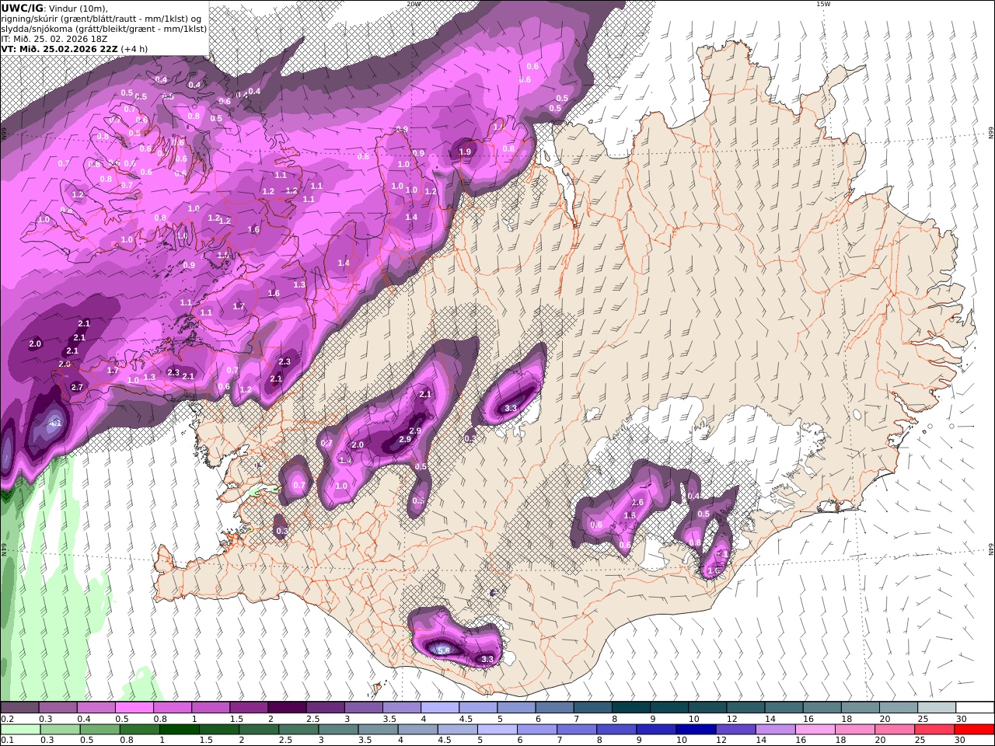Screen dimensions: 995x746
Task: Click the white 30 snow legend swatch
Action: [975, 708]
